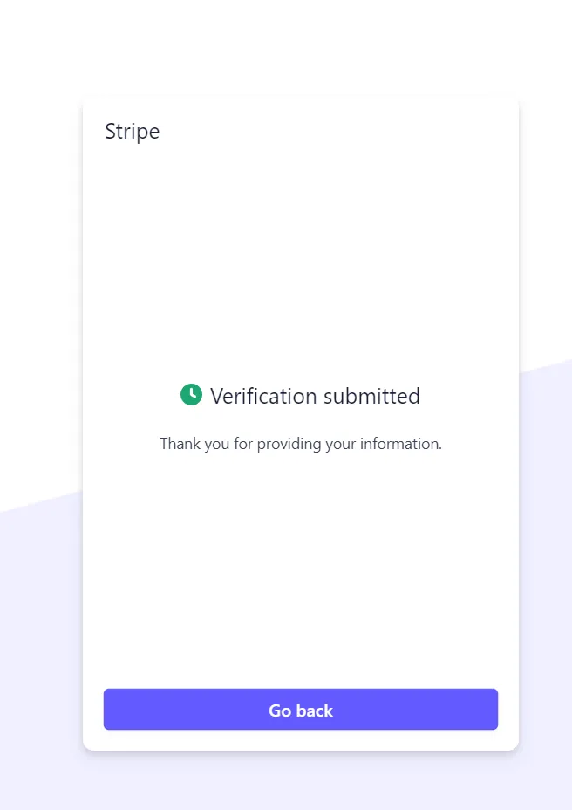
Task: Click the word Go on purple button
Action: pyautogui.click(x=280, y=711)
